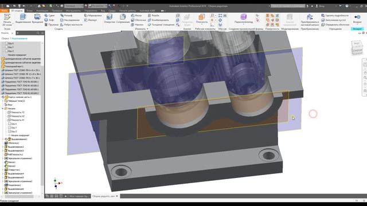Click Заполнение пустот tool
The image size is (367, 206).
tap(334, 20)
